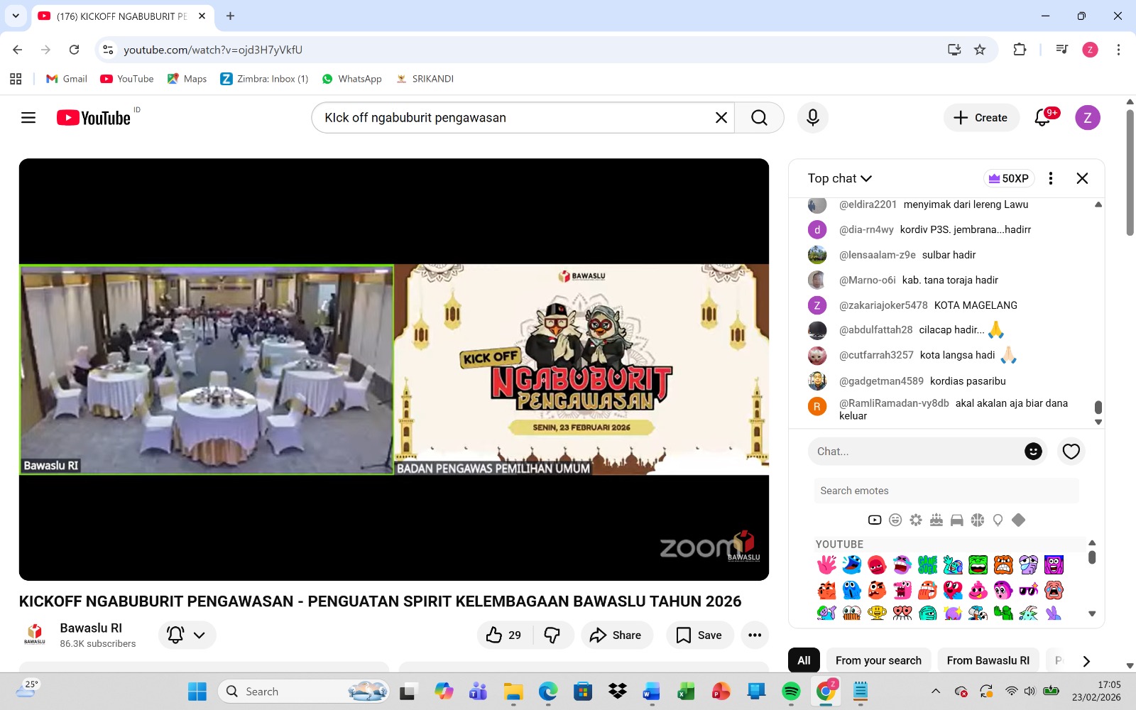Dislike the video
1136x710 pixels.
point(552,635)
